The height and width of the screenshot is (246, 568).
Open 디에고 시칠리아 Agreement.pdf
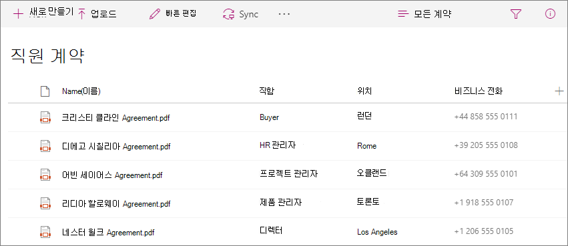click(116, 146)
